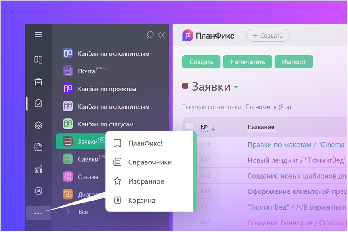Click the green Сделки icon
The image size is (348, 232).
point(68,159)
